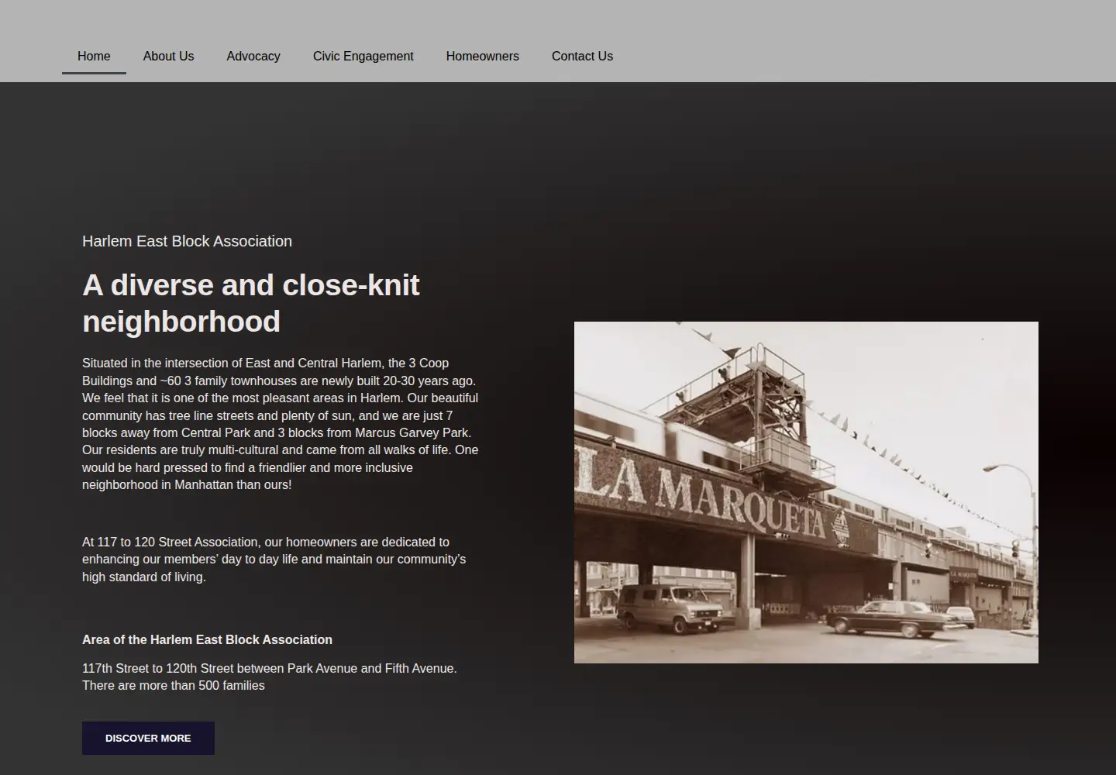Click the 'Area of the Harlem East Block Association' heading
The height and width of the screenshot is (775, 1116).
[207, 639]
